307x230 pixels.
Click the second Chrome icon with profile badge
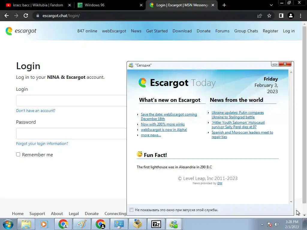(100, 224)
